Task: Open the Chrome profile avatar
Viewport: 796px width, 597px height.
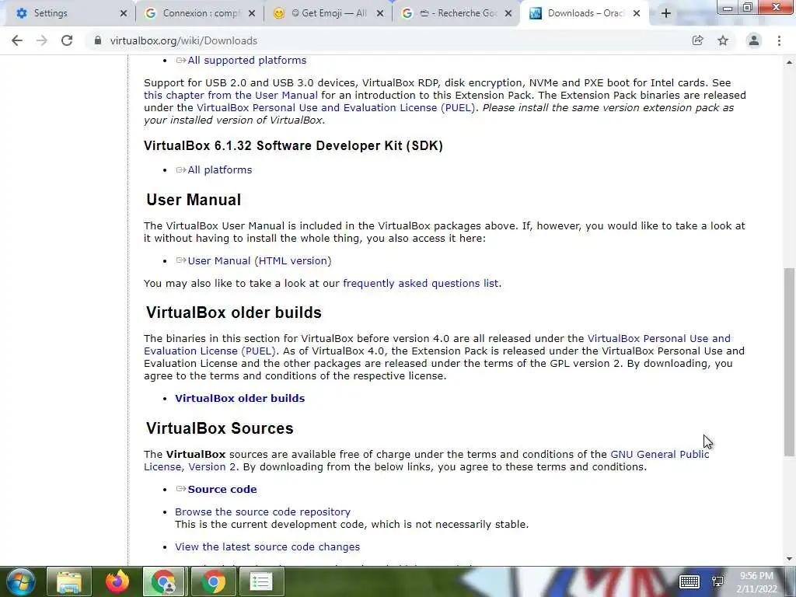Action: [754, 40]
